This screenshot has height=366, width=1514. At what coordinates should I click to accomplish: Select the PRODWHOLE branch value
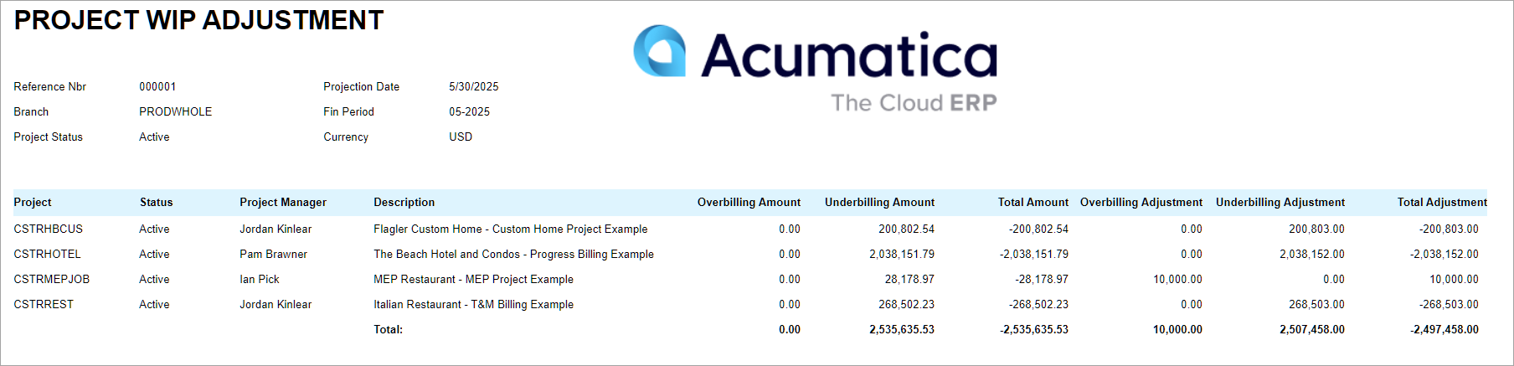coord(175,111)
